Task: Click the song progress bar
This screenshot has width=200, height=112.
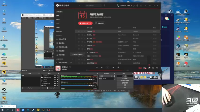Action: point(107,70)
